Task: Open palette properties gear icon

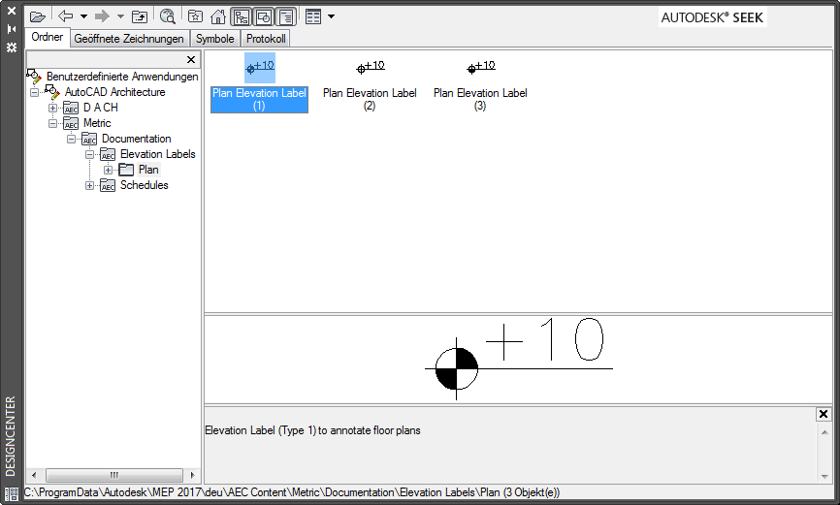Action: [12, 47]
